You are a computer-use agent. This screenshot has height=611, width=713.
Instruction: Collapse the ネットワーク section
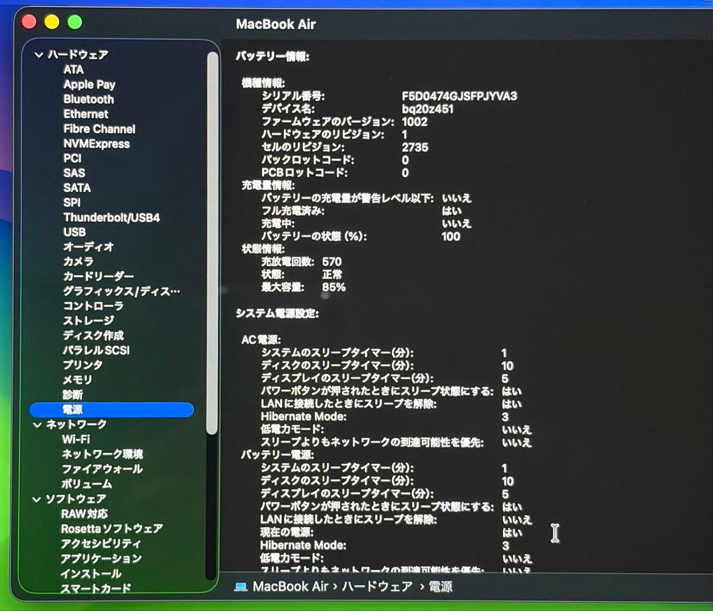[x=38, y=425]
